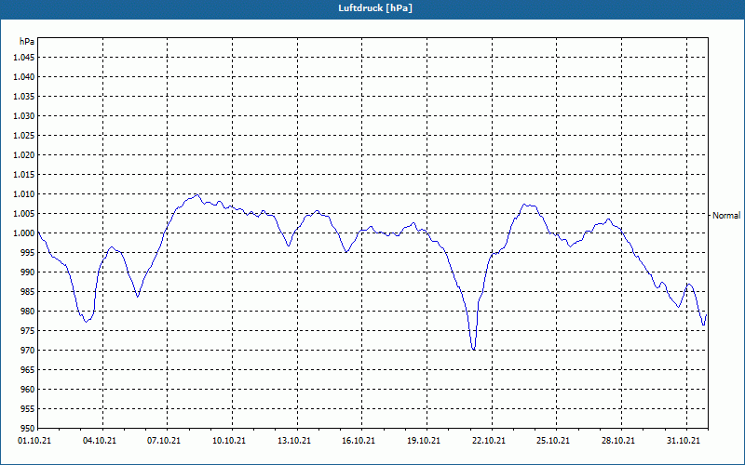Click the Luftdruck [hPa] chart title
The height and width of the screenshot is (465, 745).
coord(375,8)
